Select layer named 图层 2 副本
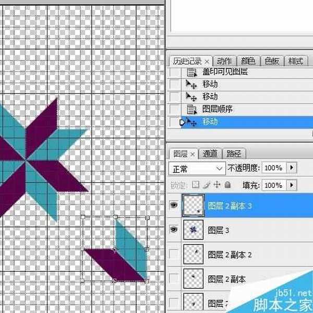 [x=226, y=279]
